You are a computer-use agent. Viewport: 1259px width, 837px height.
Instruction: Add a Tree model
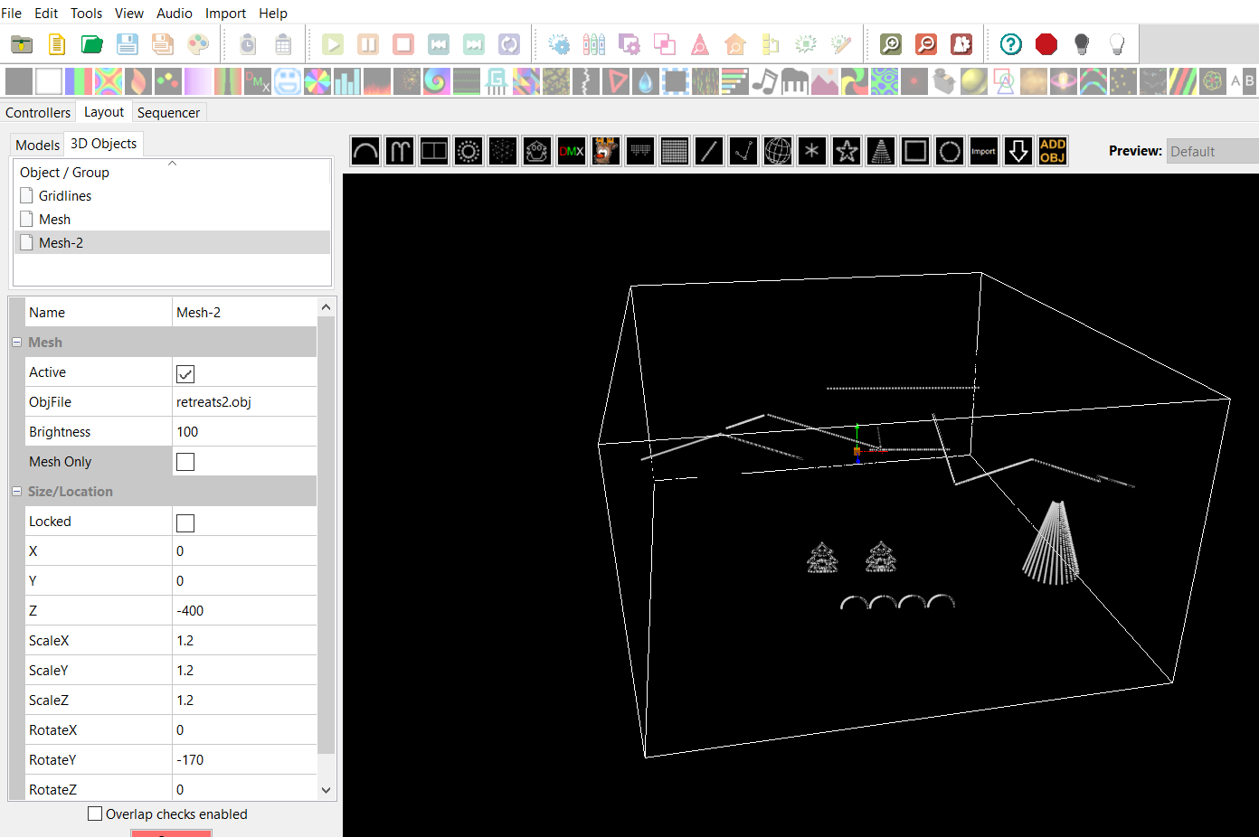click(x=881, y=151)
